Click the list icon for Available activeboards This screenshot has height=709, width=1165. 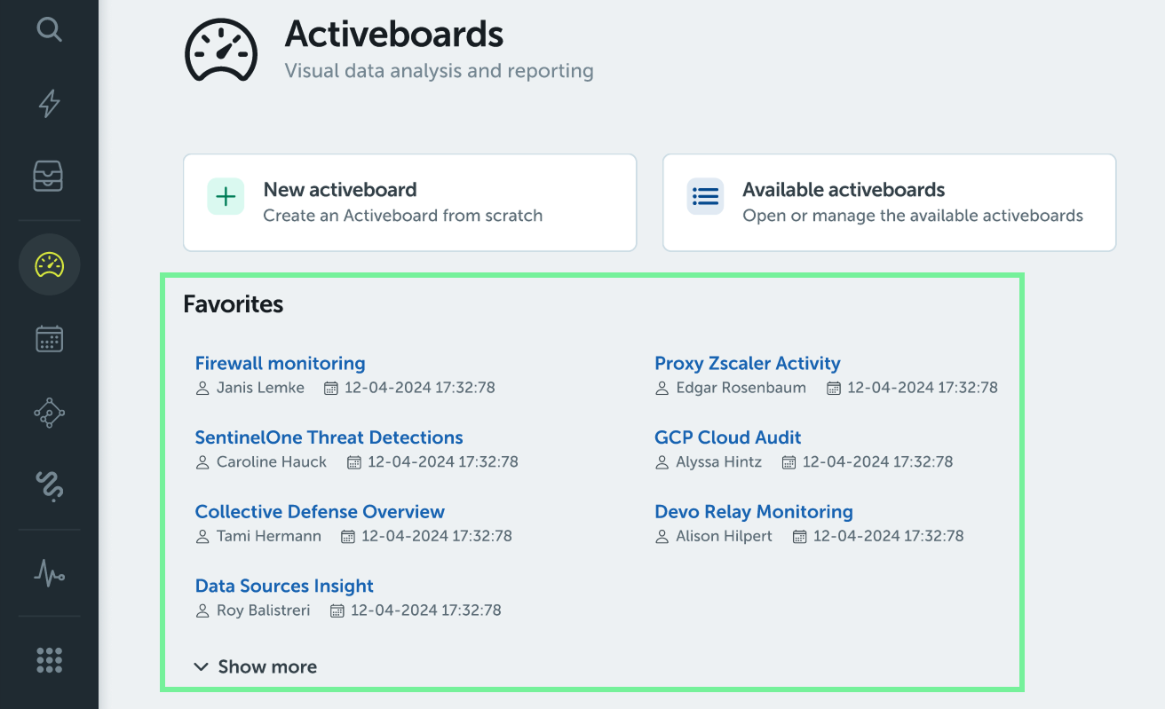tap(705, 197)
